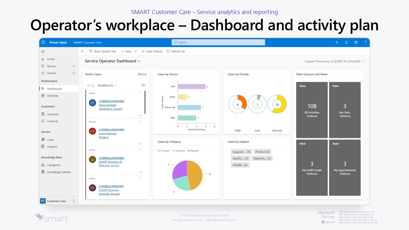Open the Steve Holland customer link
Viewport: 409px width, 230px height.
107,105
